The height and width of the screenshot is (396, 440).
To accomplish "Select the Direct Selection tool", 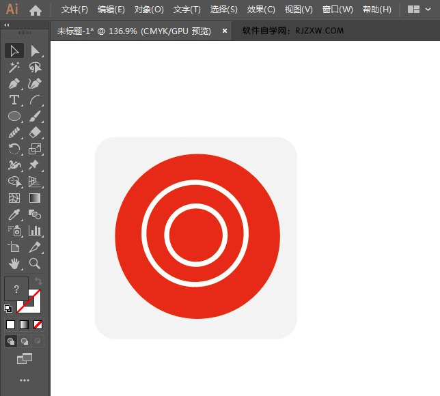I will coord(35,51).
